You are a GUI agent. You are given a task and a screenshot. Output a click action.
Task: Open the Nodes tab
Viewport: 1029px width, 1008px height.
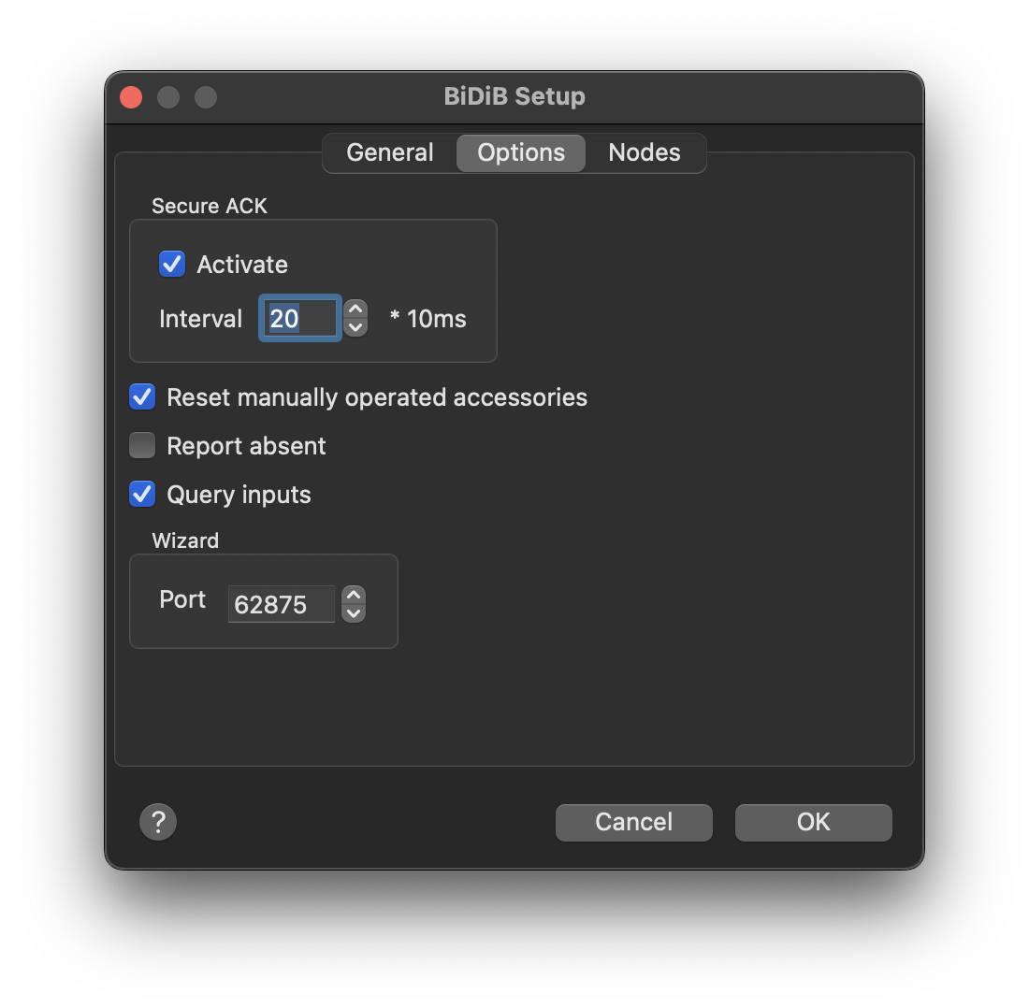645,153
